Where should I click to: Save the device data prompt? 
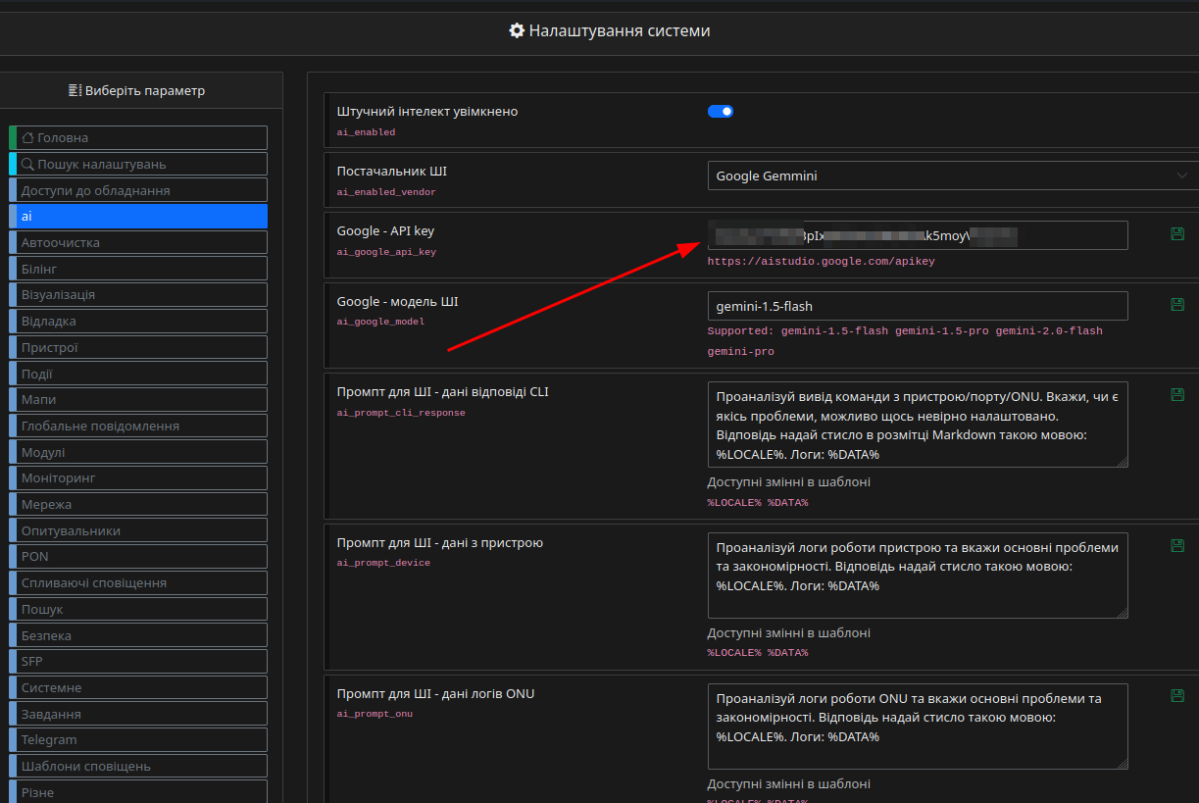1177,546
